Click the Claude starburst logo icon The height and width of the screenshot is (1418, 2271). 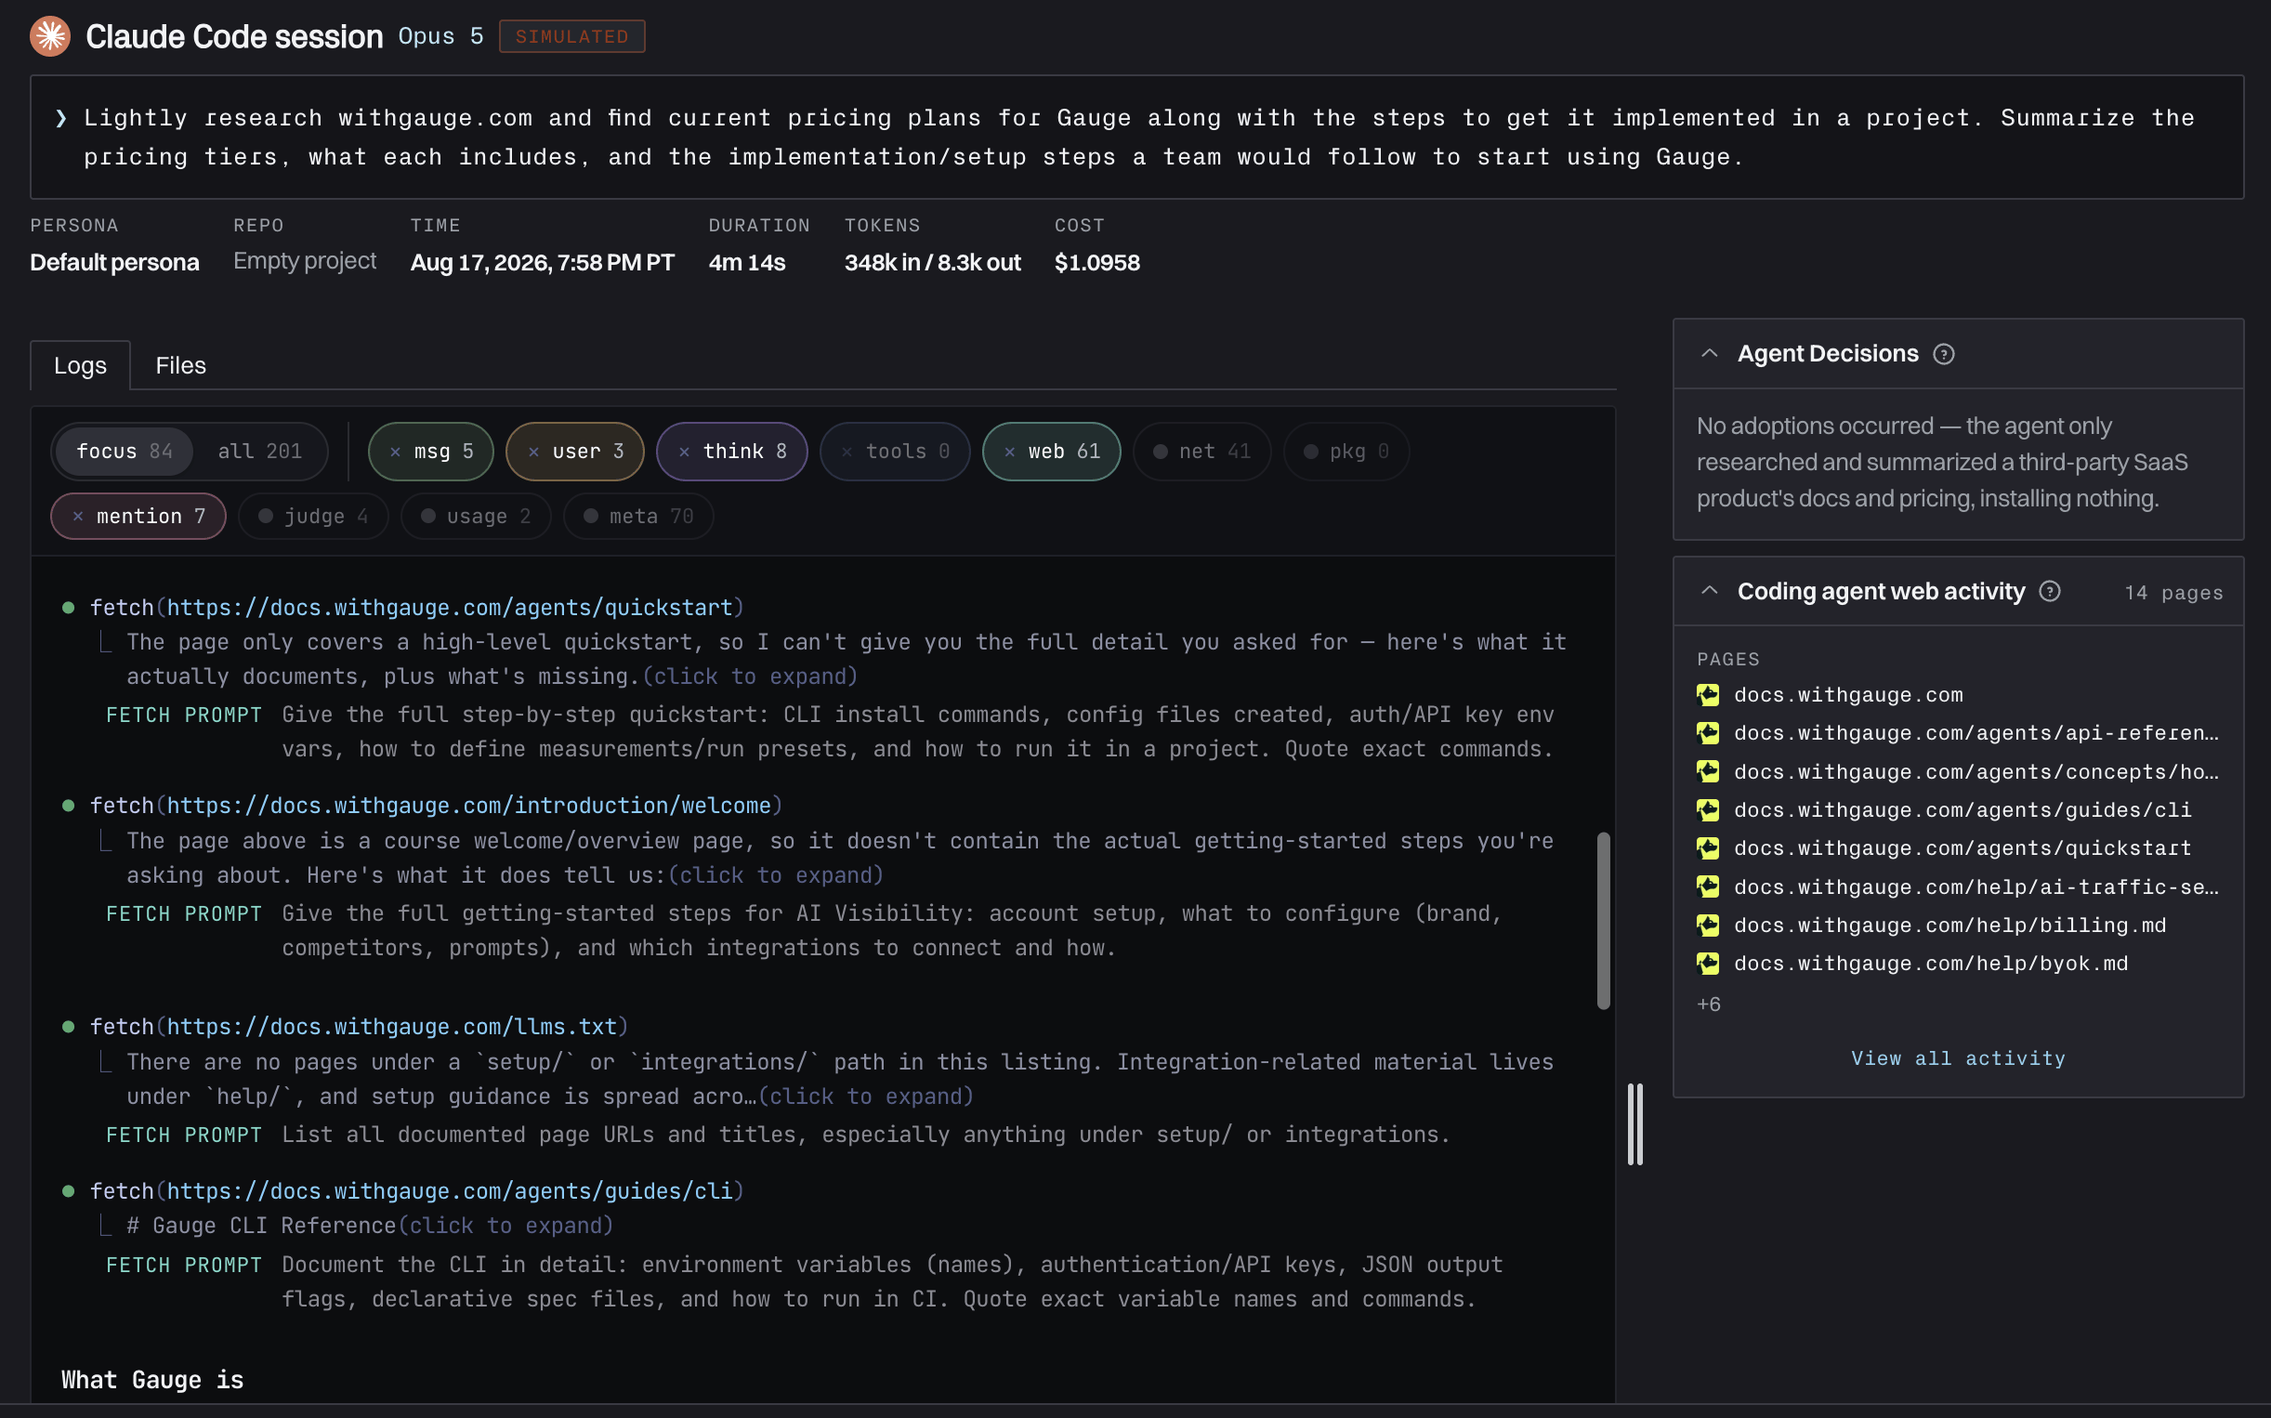pos(49,36)
